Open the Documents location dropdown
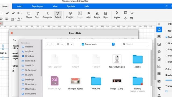The width and height of the screenshot is (172, 97). (98, 44)
